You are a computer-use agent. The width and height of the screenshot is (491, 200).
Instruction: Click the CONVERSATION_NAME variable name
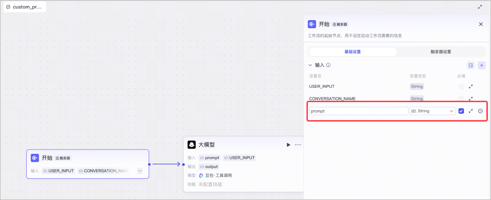332,99
